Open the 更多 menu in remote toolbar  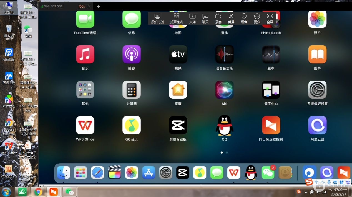pos(257,19)
